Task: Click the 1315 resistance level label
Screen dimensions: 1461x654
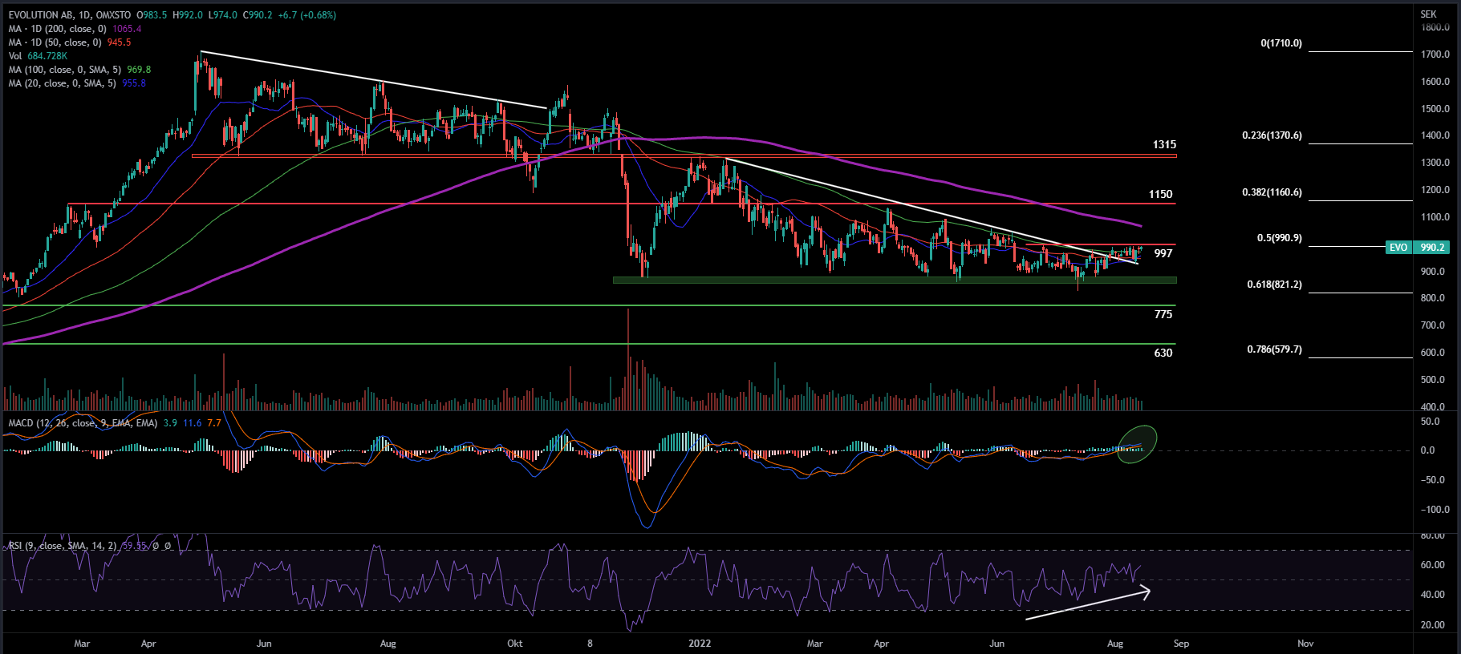Action: (x=1164, y=145)
